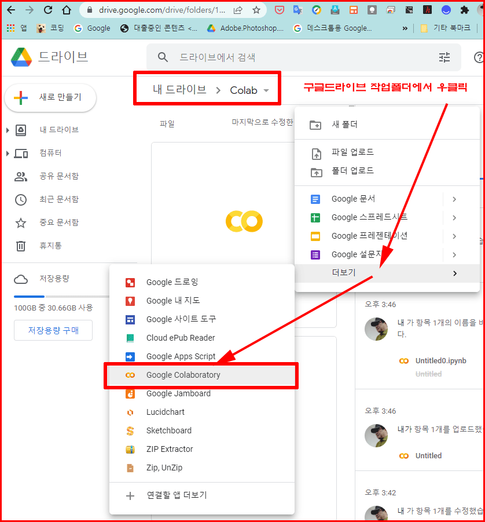Choose Zip, UnZip from the submenu

point(201,468)
